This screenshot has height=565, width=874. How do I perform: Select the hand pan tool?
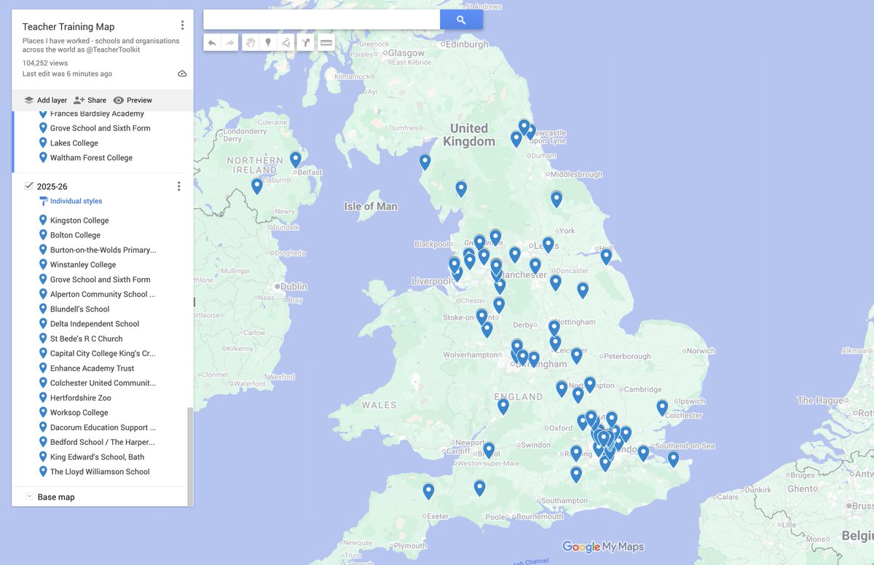pos(250,42)
